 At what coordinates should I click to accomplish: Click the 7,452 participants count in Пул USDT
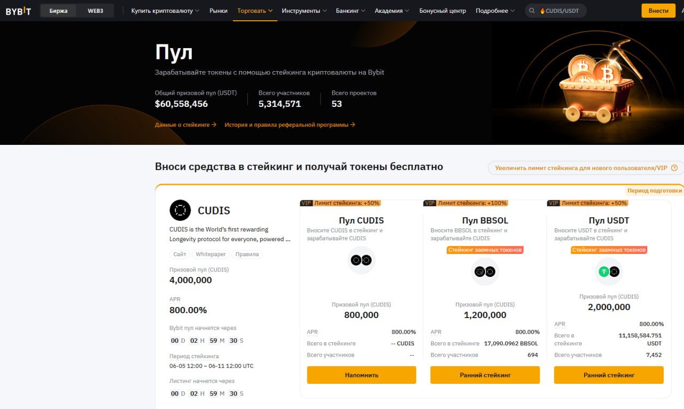(x=654, y=355)
